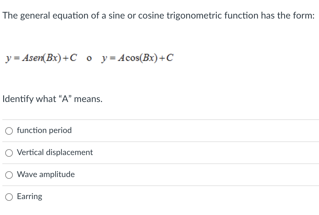Click the 'Vertical displacement' answer text

point(55,152)
